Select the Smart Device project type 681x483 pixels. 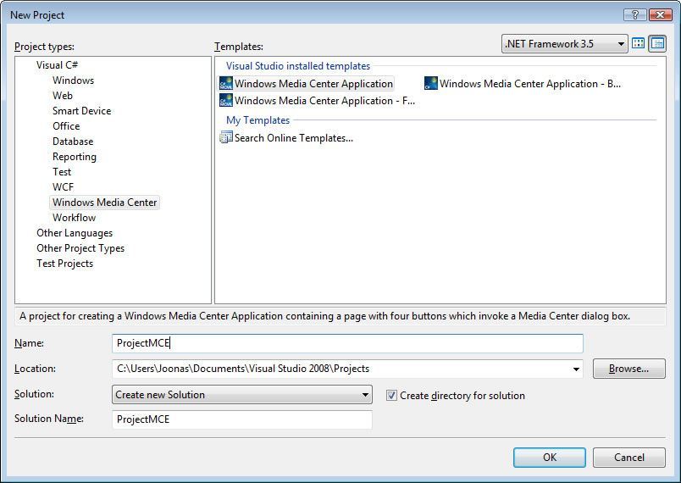81,111
